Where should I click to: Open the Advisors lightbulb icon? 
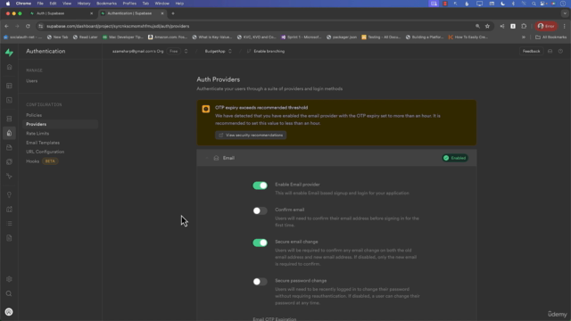10,194
